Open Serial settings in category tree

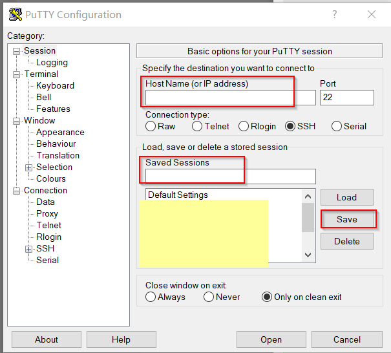pyautogui.click(x=47, y=260)
